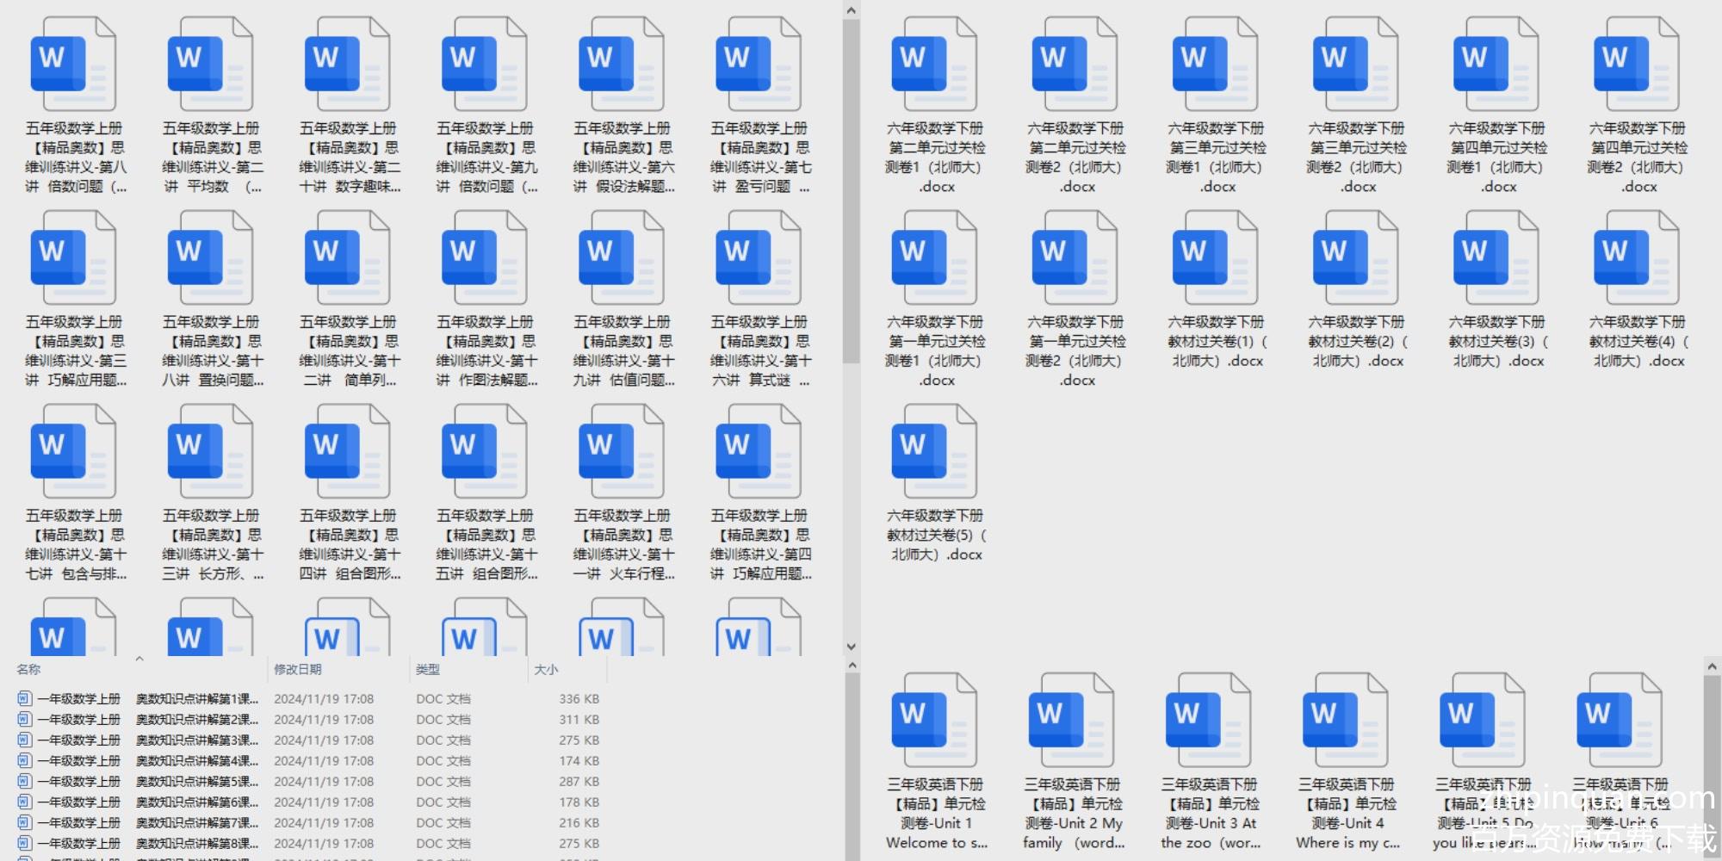Click the 名称 column header
Viewport: 1722px width, 861px height.
click(x=28, y=669)
